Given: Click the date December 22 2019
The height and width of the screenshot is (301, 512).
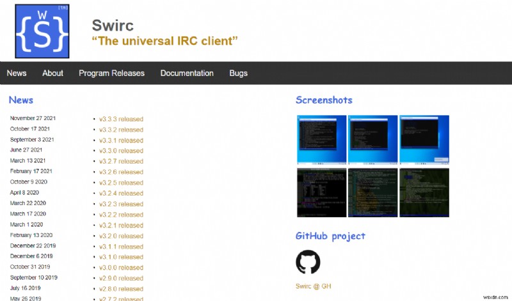Looking at the screenshot, I should pyautogui.click(x=33, y=245).
